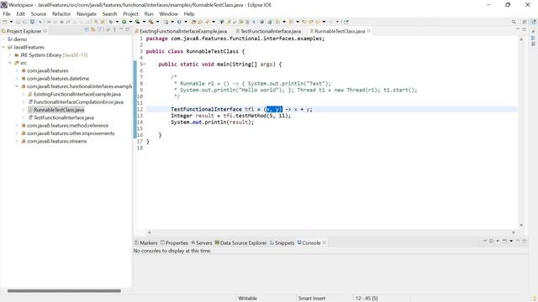Viewport: 538px width, 302px height.
Task: Select FunctionalInterfaceCompilationError.java in tree
Action: [x=78, y=102]
